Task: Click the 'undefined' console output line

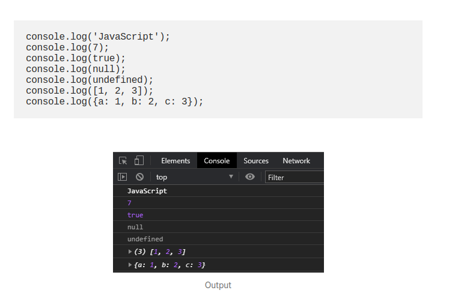Action: click(x=145, y=239)
